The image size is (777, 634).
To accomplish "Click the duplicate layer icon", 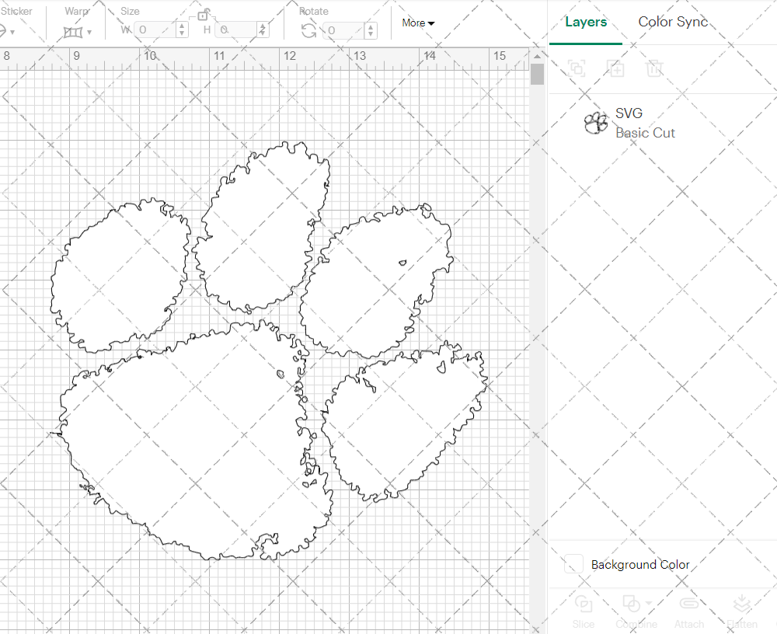I will click(616, 68).
